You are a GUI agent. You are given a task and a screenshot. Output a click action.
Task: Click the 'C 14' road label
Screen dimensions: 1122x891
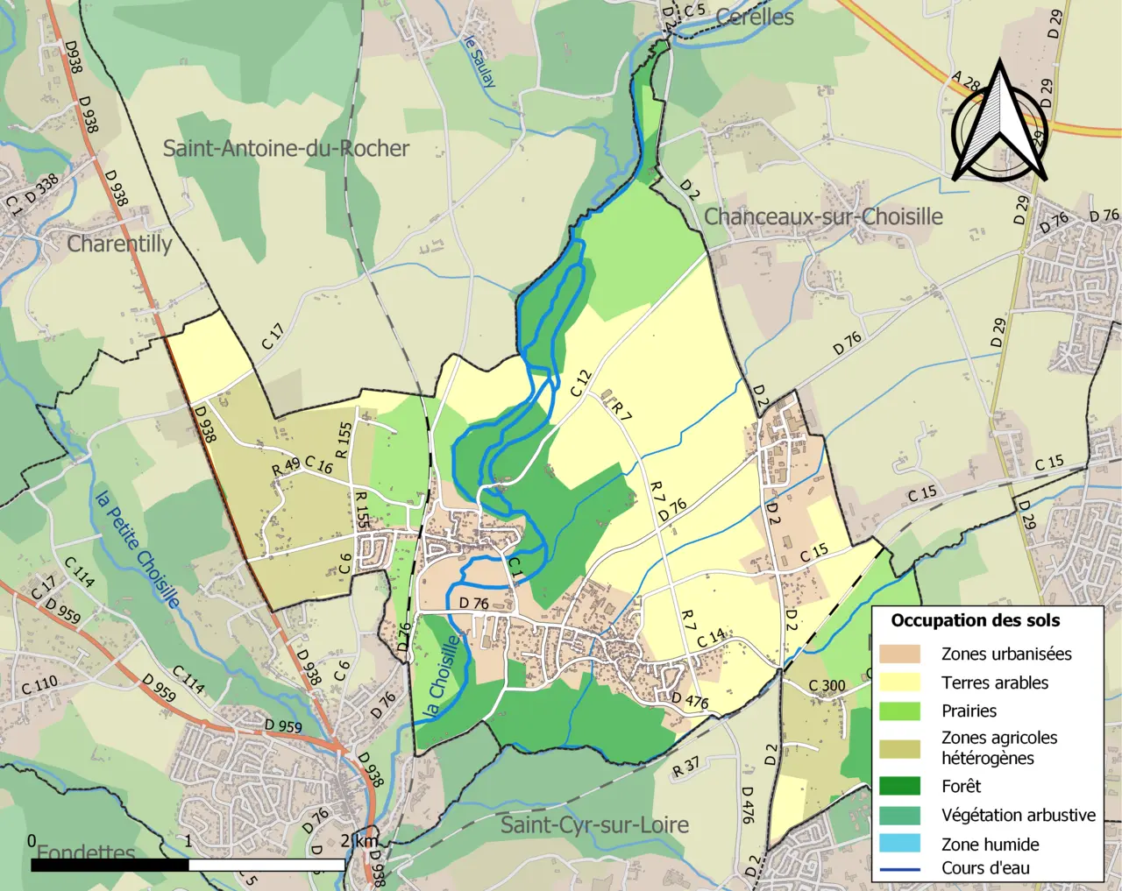pos(712,638)
